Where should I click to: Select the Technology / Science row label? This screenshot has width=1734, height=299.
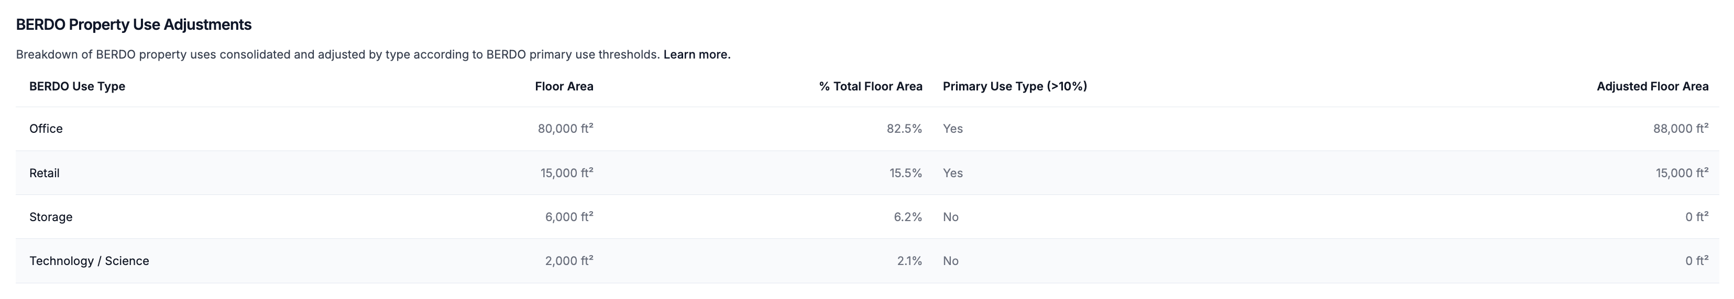coord(89,261)
